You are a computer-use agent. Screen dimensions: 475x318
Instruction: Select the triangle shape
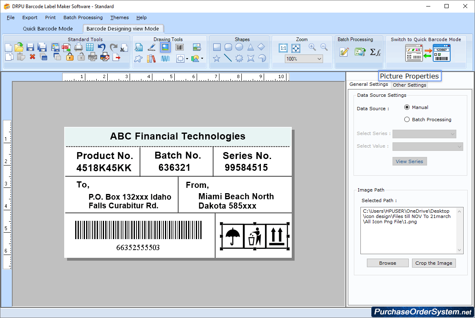point(251,47)
